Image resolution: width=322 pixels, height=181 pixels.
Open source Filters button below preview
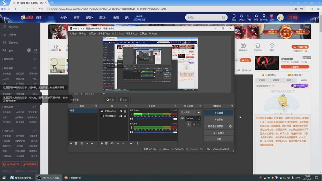point(123,99)
